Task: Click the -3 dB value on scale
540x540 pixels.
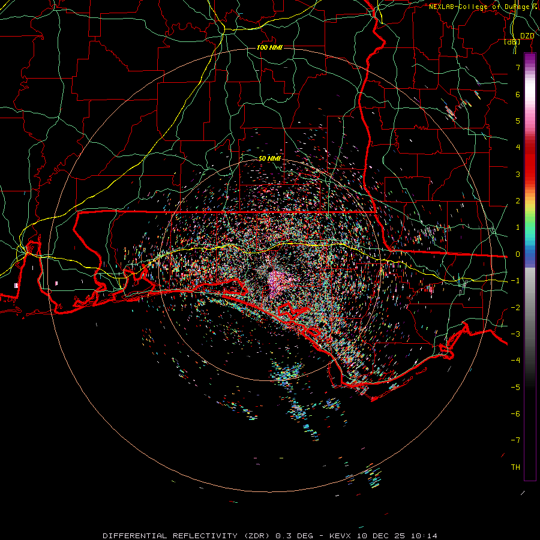Action: pos(515,334)
